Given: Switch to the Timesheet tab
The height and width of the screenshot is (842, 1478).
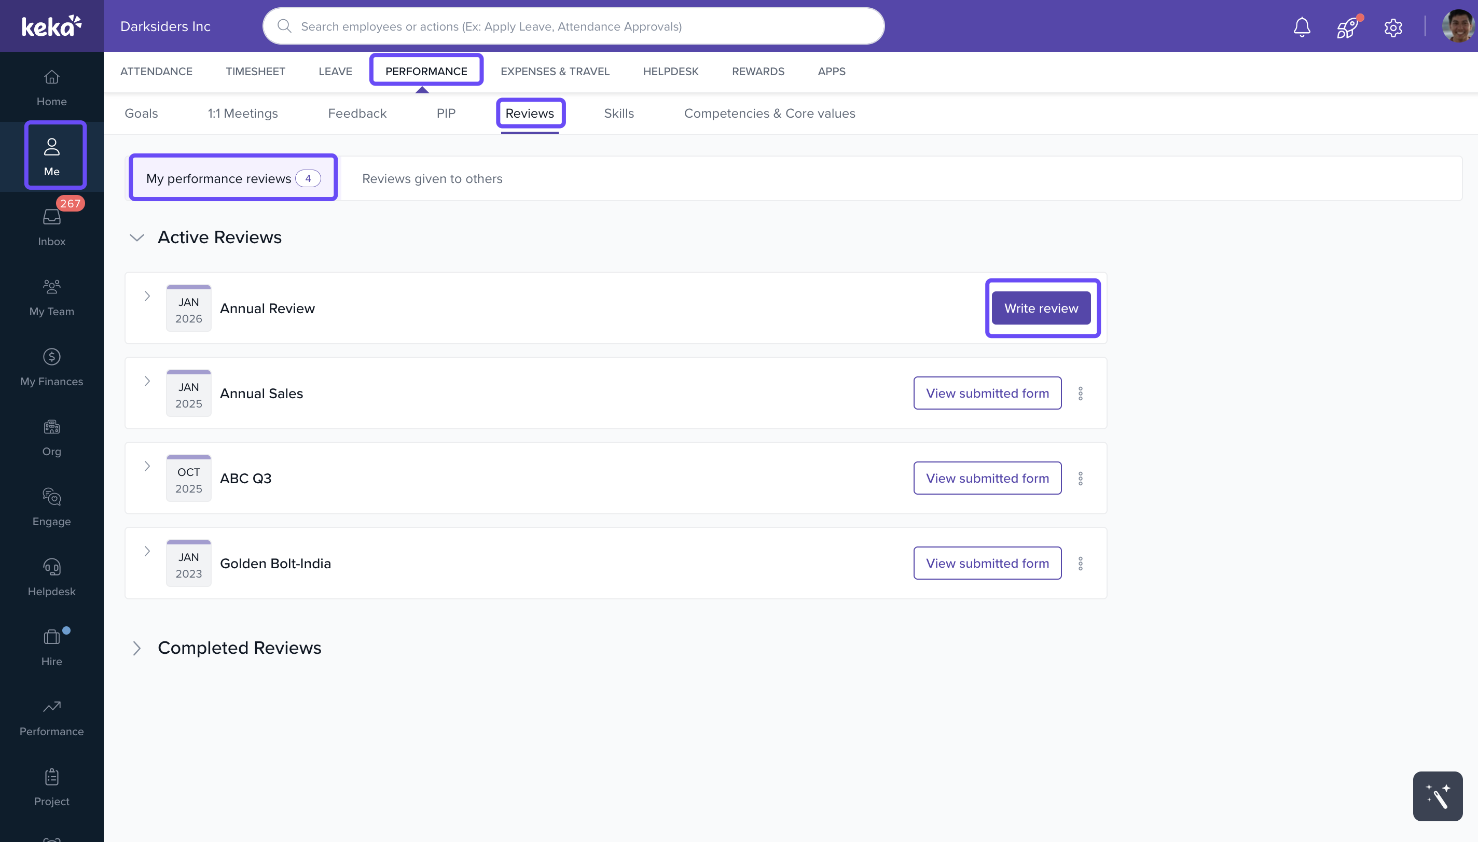Looking at the screenshot, I should [x=255, y=71].
